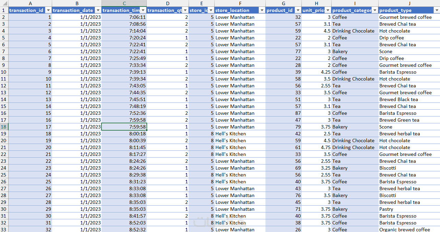
Task: Open the product_id filter dropdown
Action: [298, 10]
